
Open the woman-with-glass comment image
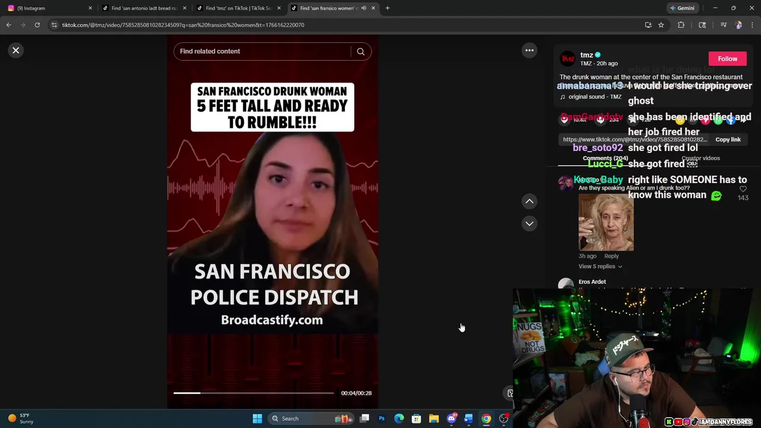pyautogui.click(x=606, y=222)
